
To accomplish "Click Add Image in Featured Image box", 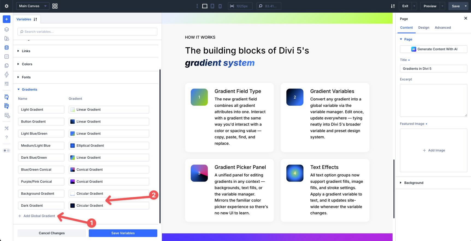I will click(x=434, y=150).
